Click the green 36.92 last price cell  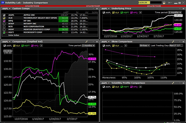(63, 29)
